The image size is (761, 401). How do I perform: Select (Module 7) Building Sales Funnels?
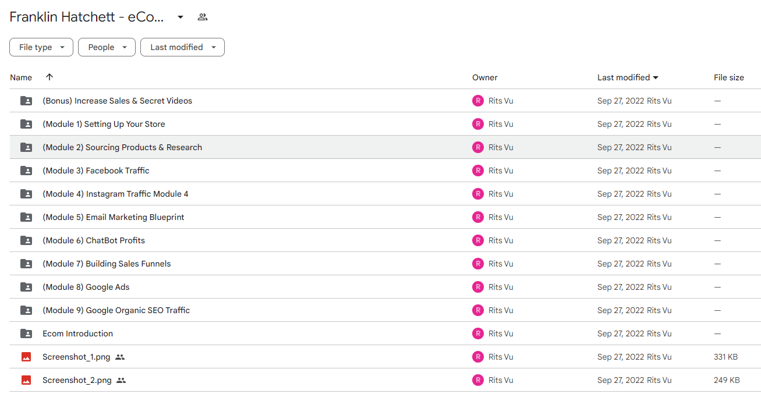(107, 264)
